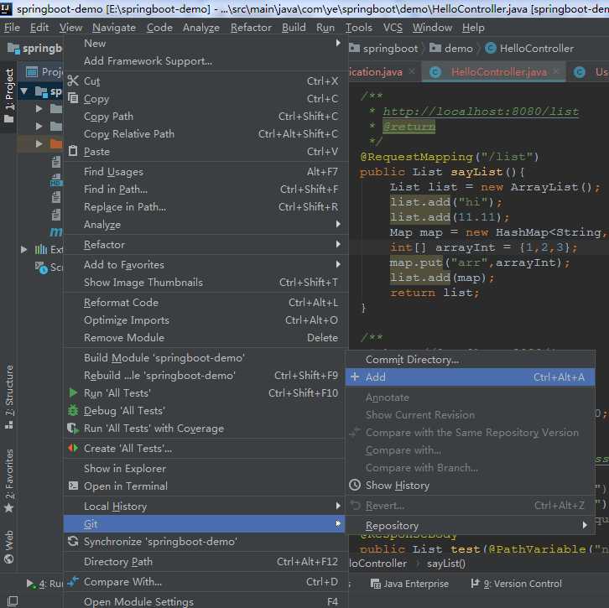The height and width of the screenshot is (608, 609).
Task: Close the HelloController.java tab
Action: point(556,71)
